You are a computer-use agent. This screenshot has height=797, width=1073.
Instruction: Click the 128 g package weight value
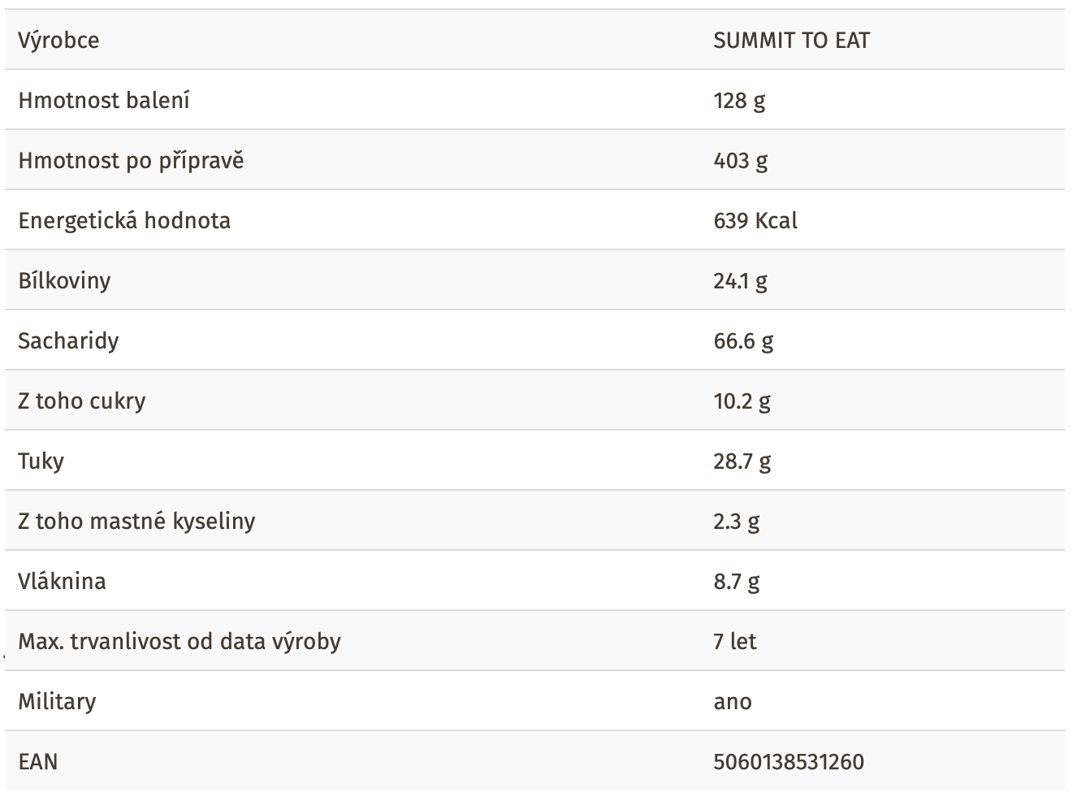point(739,101)
